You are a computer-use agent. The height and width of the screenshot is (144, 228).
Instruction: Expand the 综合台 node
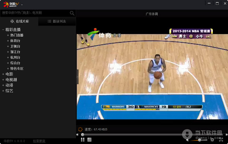pyautogui.click(x=8, y=63)
